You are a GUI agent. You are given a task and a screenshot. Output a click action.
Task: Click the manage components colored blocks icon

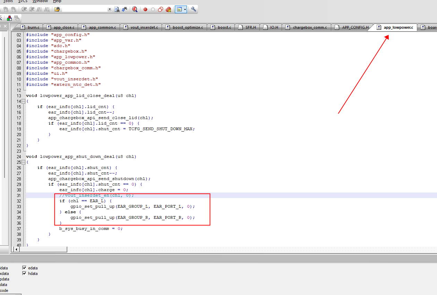(x=9, y=18)
